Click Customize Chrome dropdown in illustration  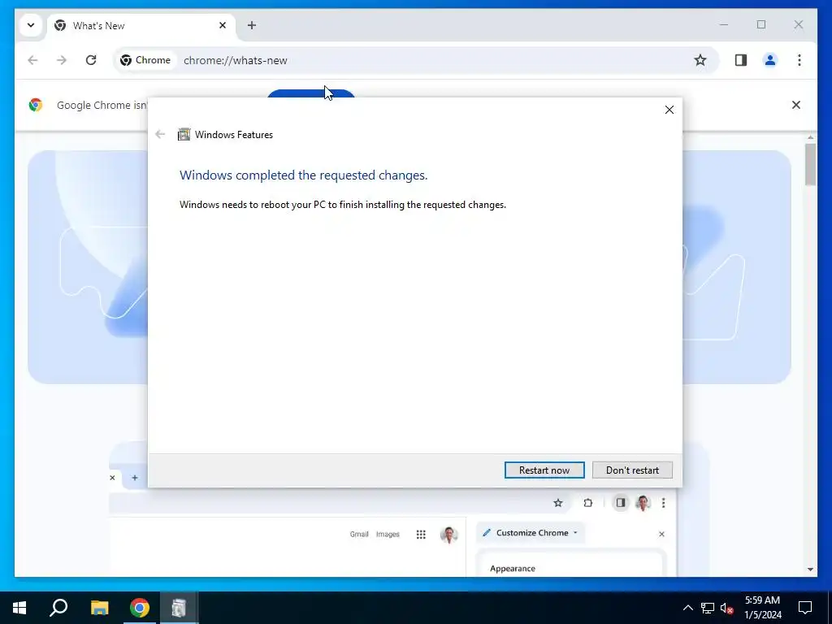531,533
